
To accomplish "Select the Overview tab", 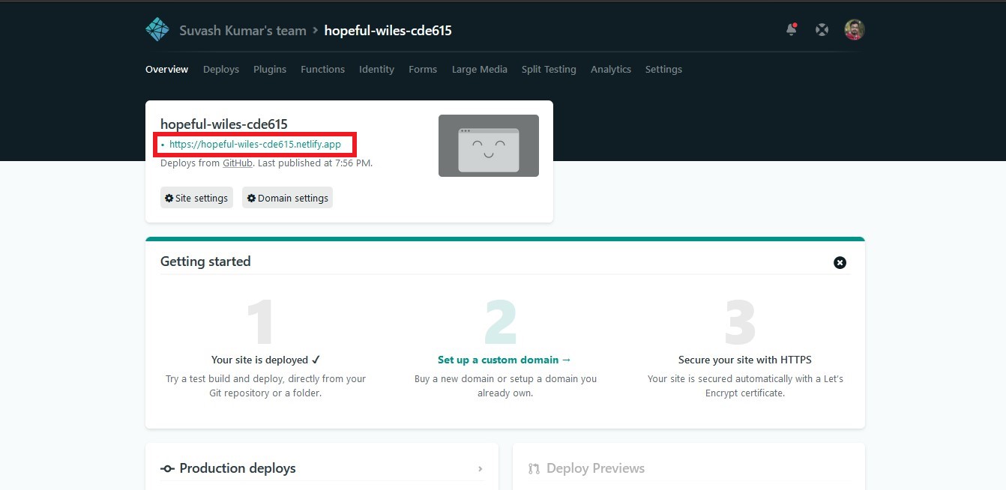I will point(166,69).
